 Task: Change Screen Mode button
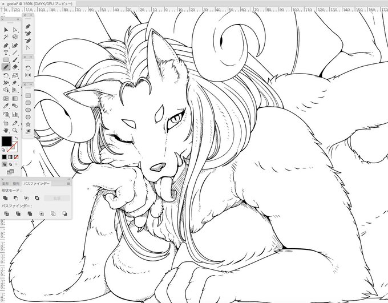(10, 172)
